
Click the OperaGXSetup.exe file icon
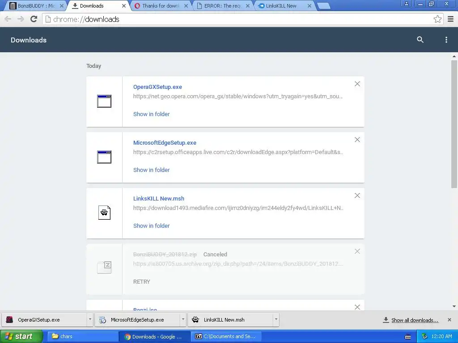tap(104, 101)
